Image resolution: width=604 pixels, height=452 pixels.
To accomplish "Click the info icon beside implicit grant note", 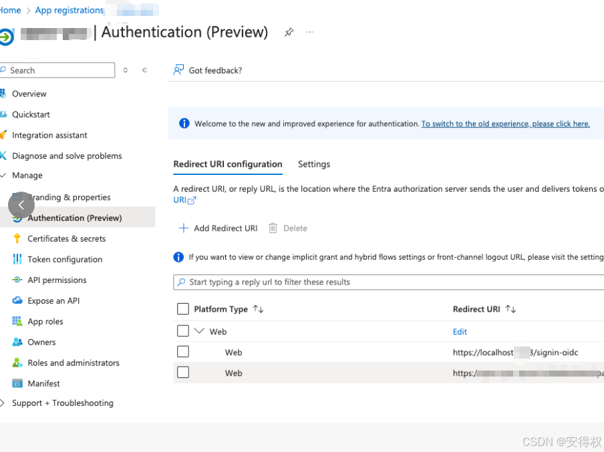I will 178,257.
